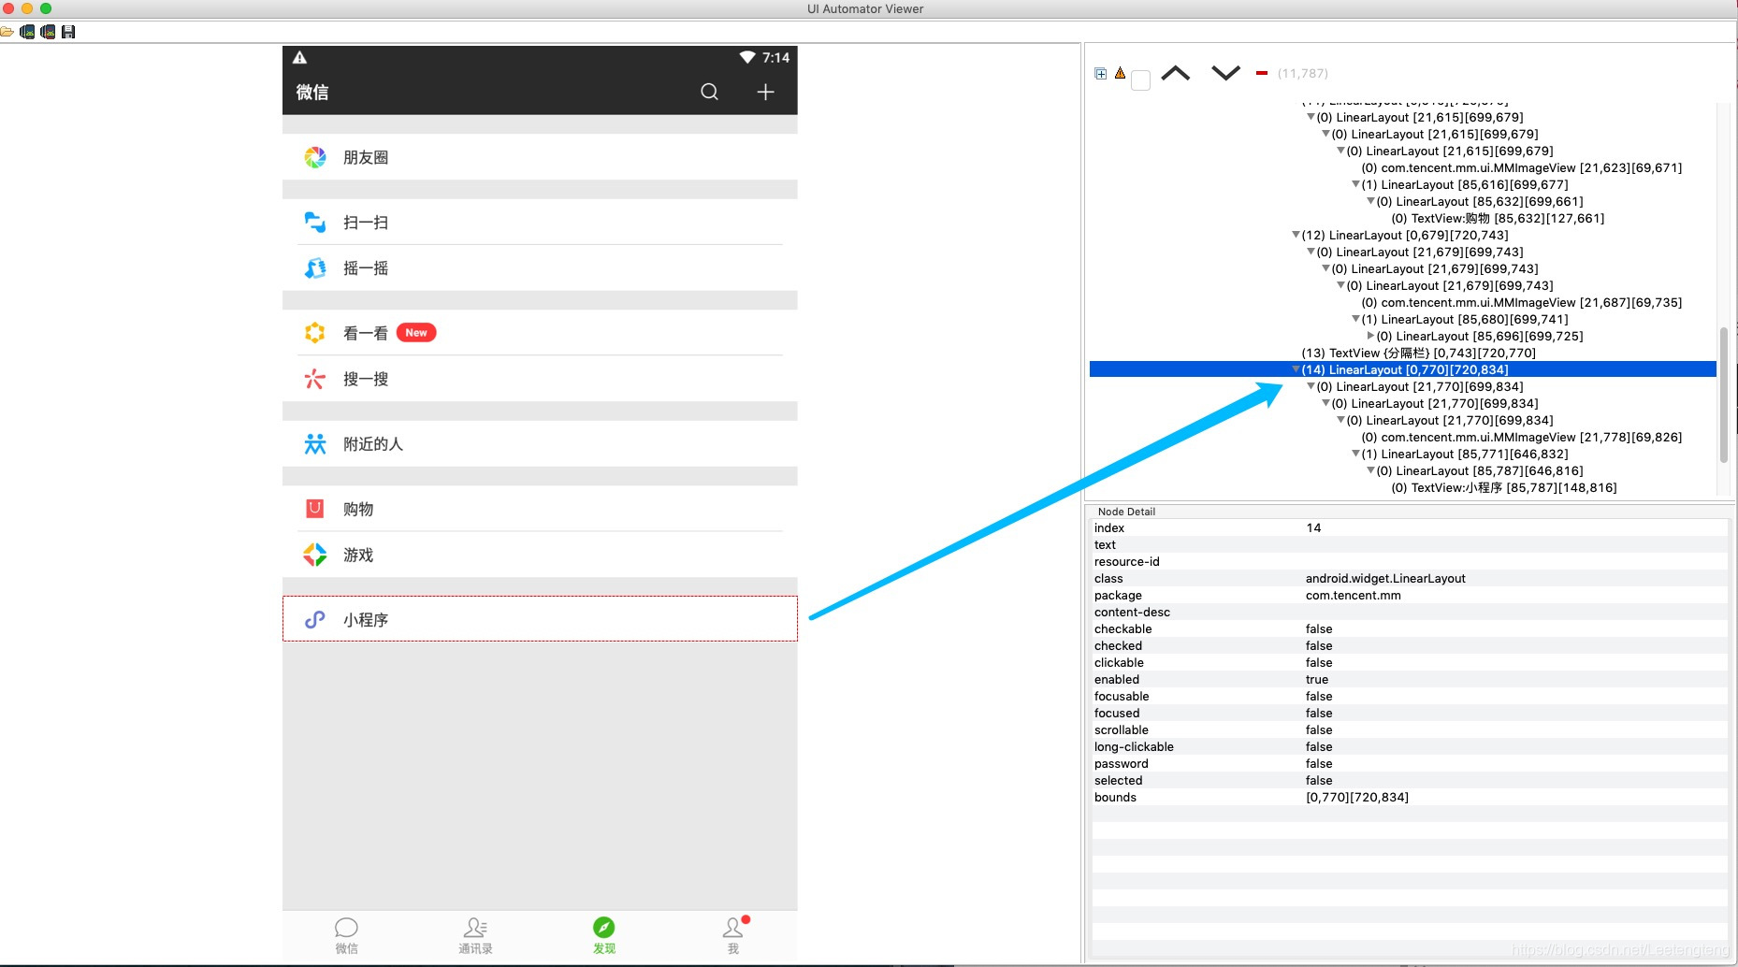Capture compressed-hierarchy Device Screenshot, second Android icon
The image size is (1738, 967).
[48, 32]
